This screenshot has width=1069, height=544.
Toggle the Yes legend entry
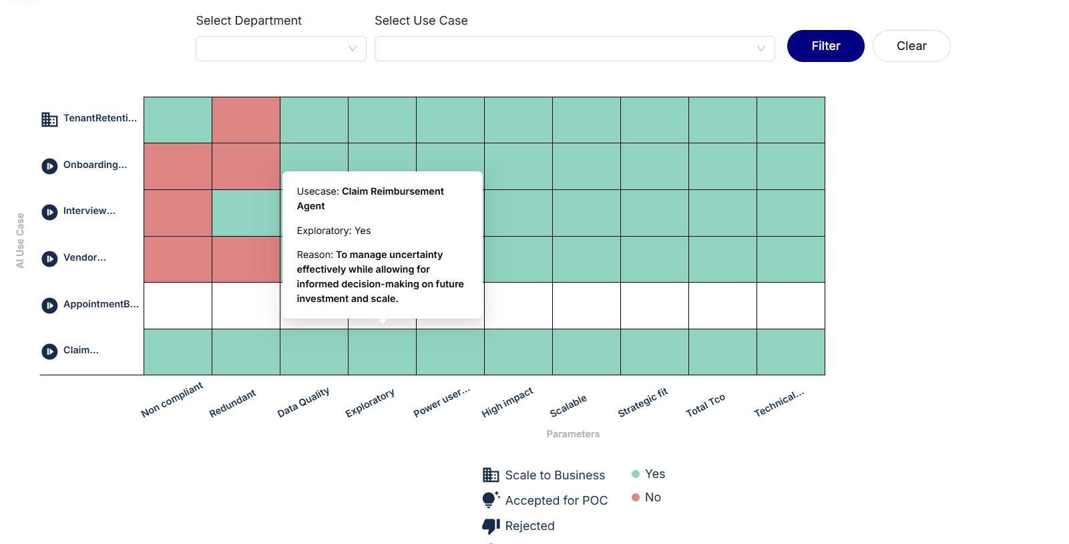click(x=648, y=474)
